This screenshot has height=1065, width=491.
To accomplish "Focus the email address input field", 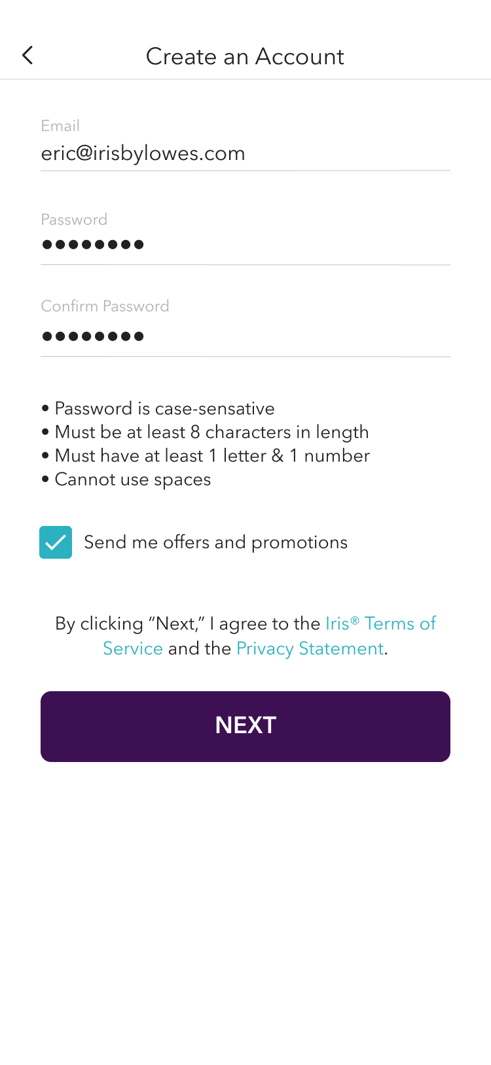I will [245, 153].
